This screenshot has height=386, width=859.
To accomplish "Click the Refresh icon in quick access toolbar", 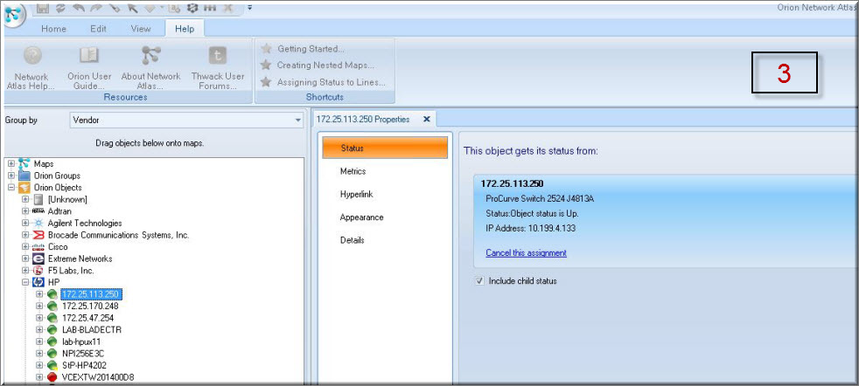I will coord(62,8).
